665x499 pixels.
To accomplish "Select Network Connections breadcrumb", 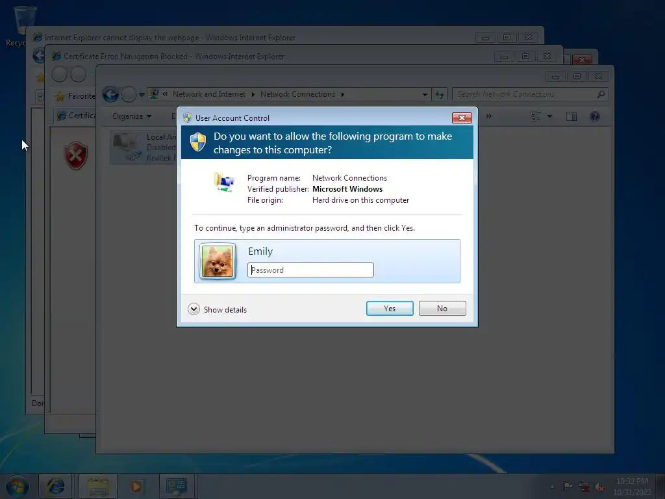I will tap(297, 94).
